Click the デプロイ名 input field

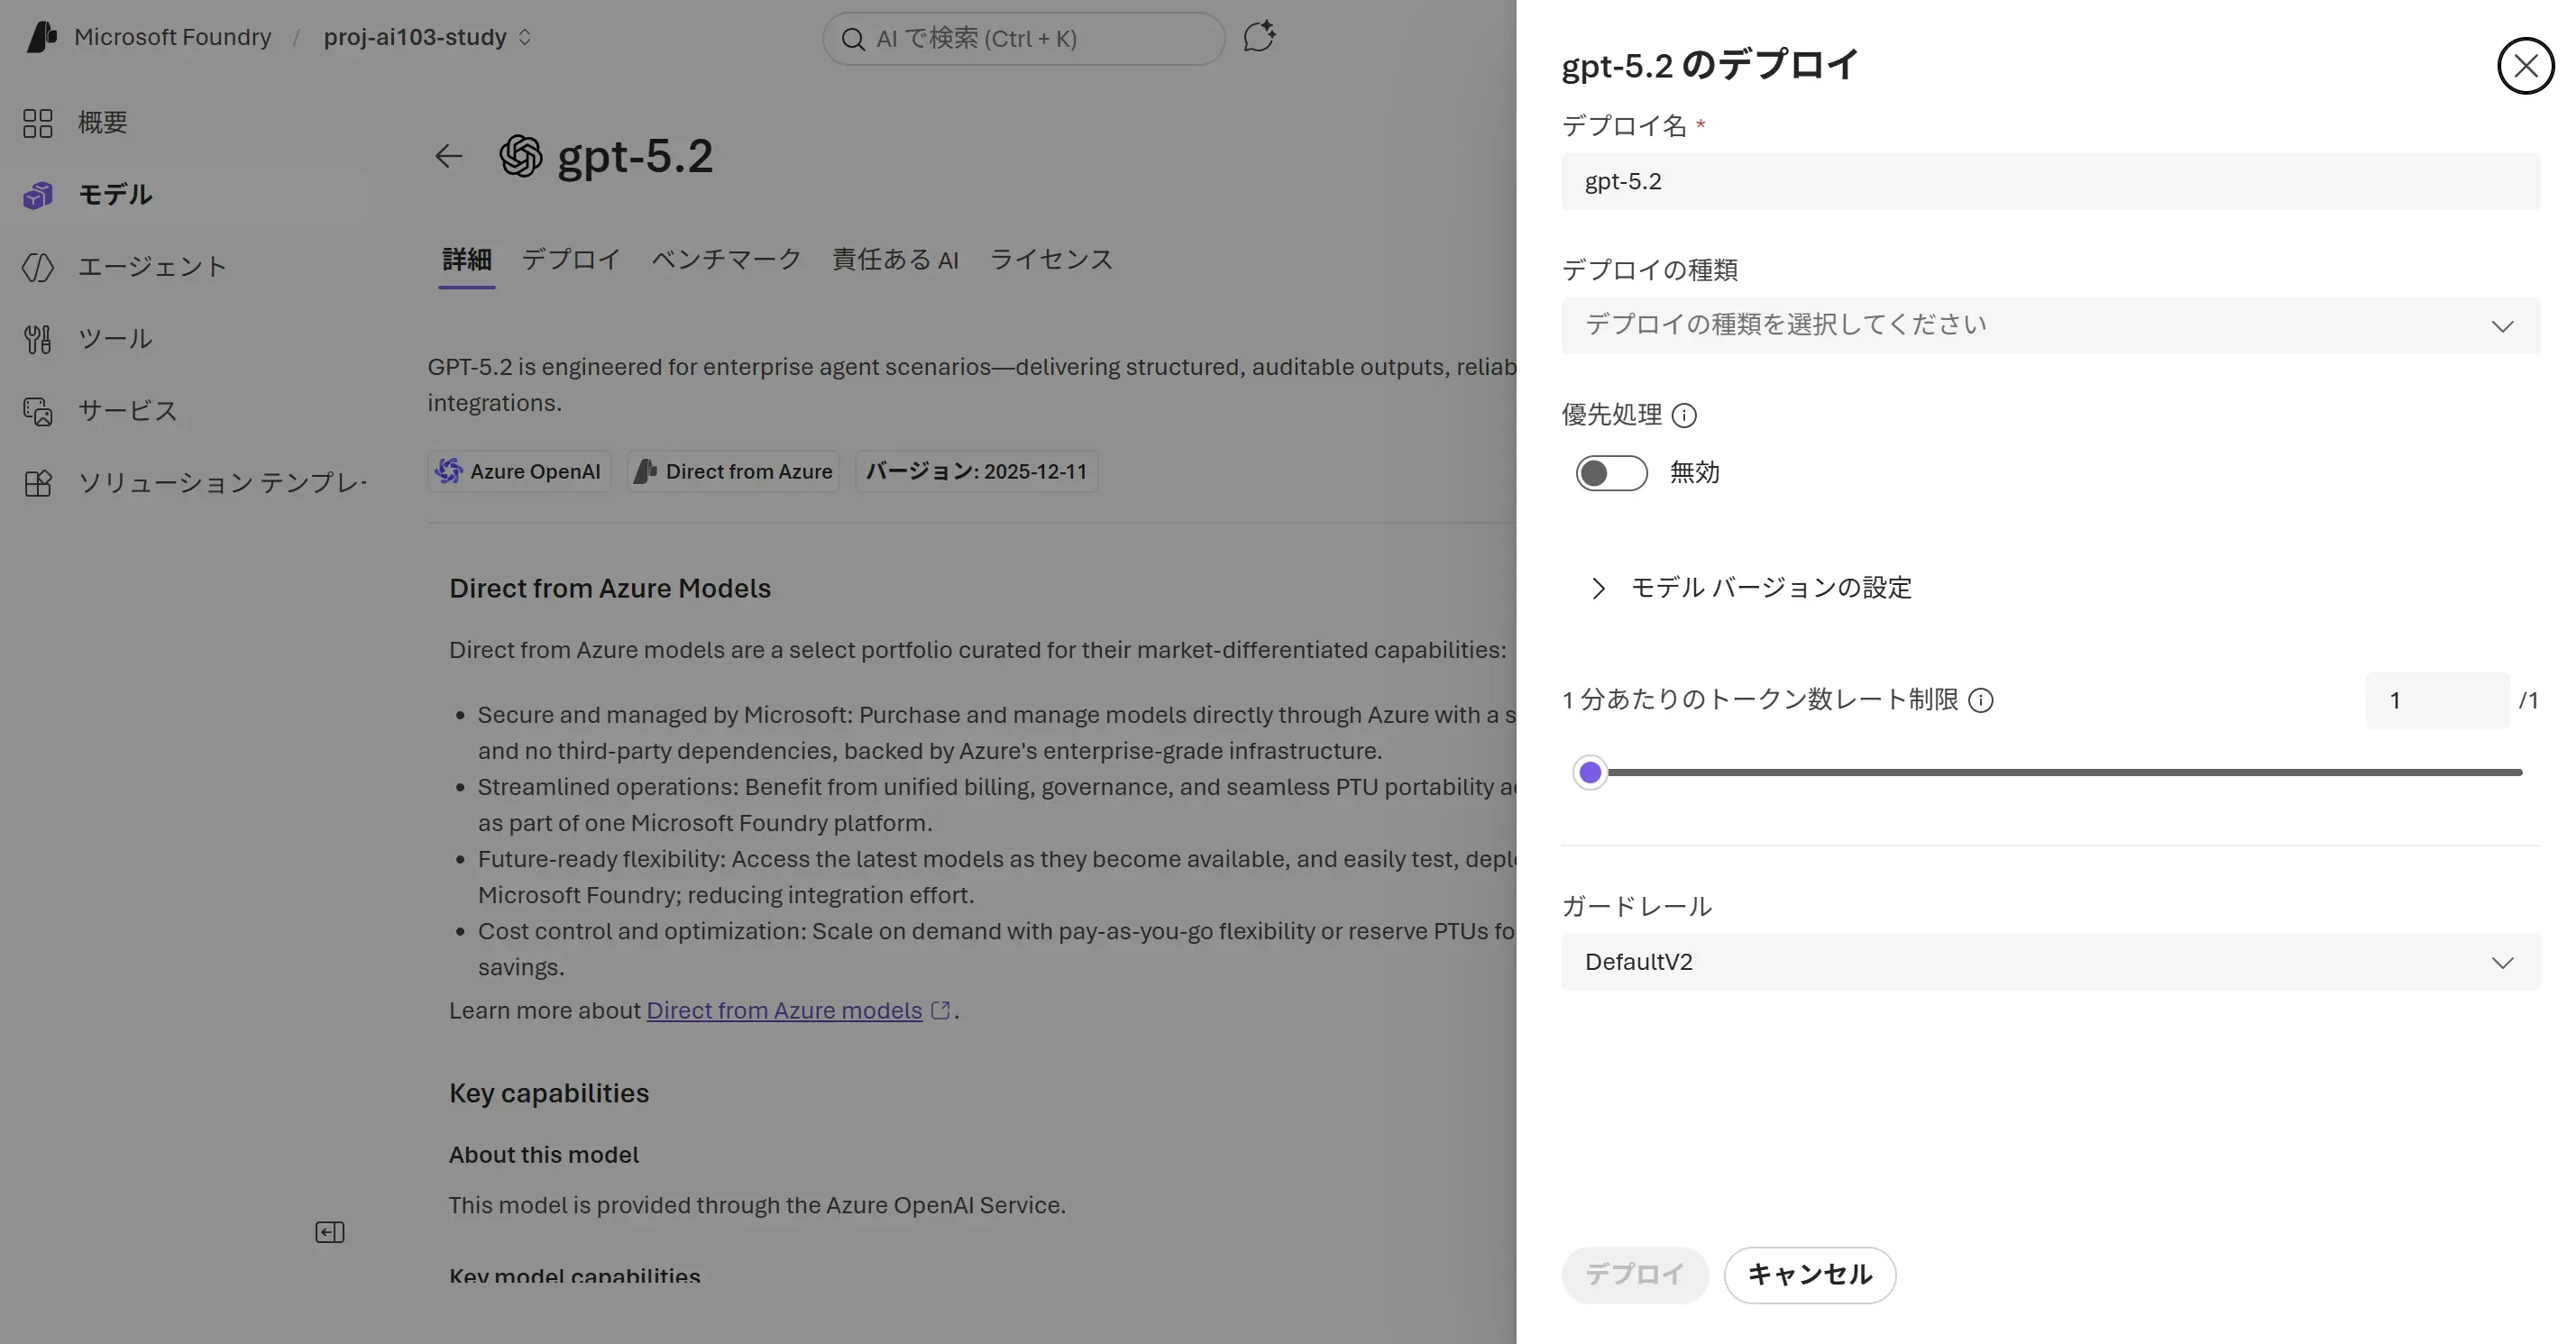[x=2050, y=181]
